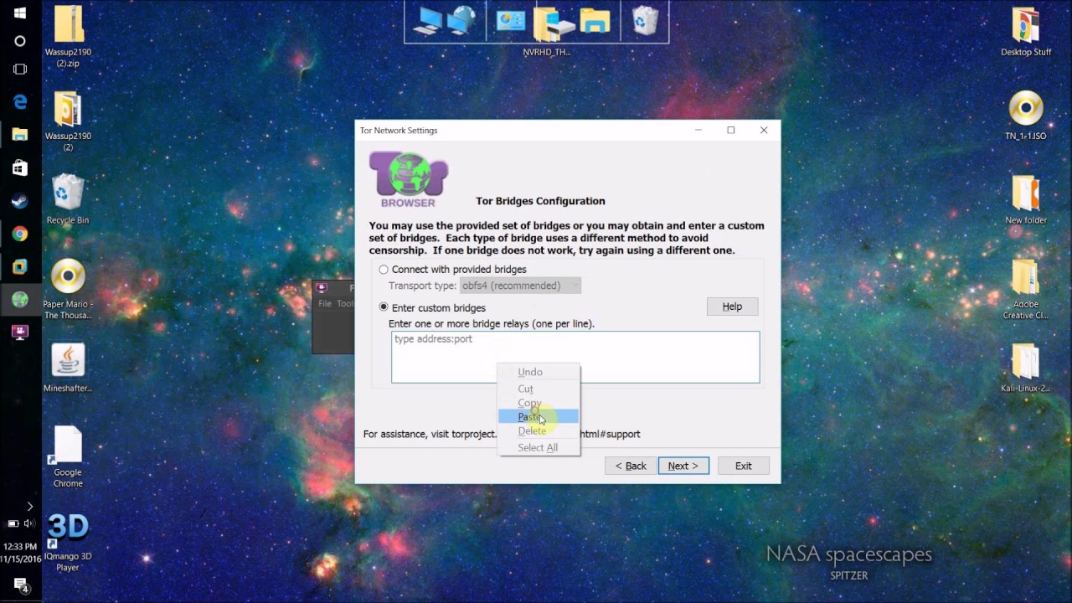Choose Select All from context menu
The height and width of the screenshot is (603, 1072).
point(538,448)
